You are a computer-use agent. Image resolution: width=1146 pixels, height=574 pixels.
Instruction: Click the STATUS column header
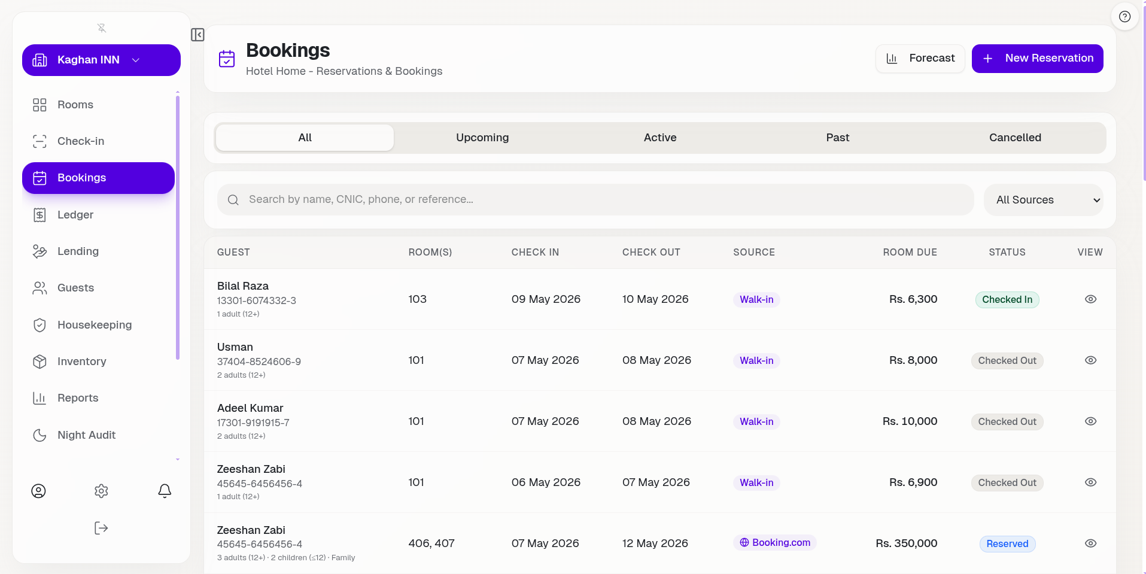pos(1007,253)
